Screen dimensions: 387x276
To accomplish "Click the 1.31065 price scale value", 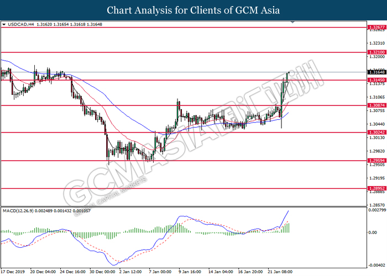I will click(377, 97).
